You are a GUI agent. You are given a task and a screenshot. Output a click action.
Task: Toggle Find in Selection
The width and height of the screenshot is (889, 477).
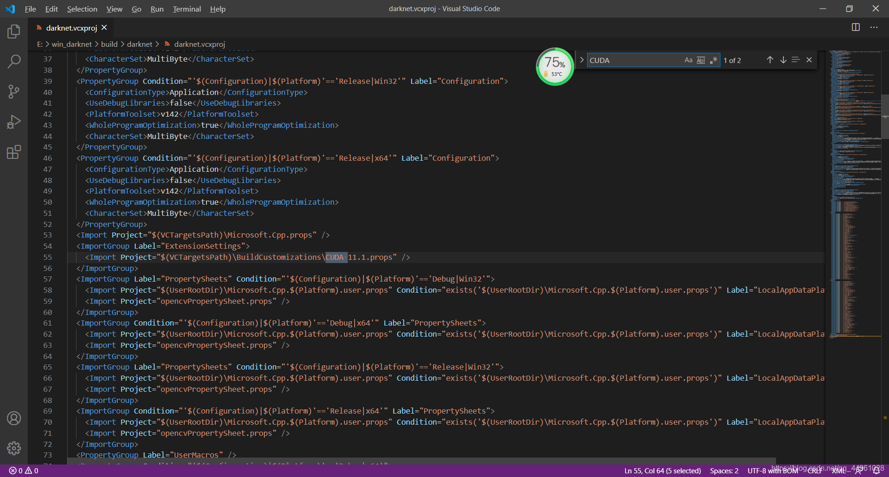[x=796, y=60]
